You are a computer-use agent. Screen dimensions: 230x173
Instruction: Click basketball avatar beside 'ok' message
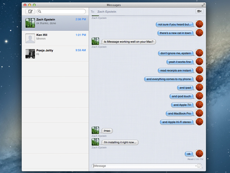point(199,154)
